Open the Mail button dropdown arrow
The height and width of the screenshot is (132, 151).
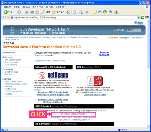tap(77, 12)
